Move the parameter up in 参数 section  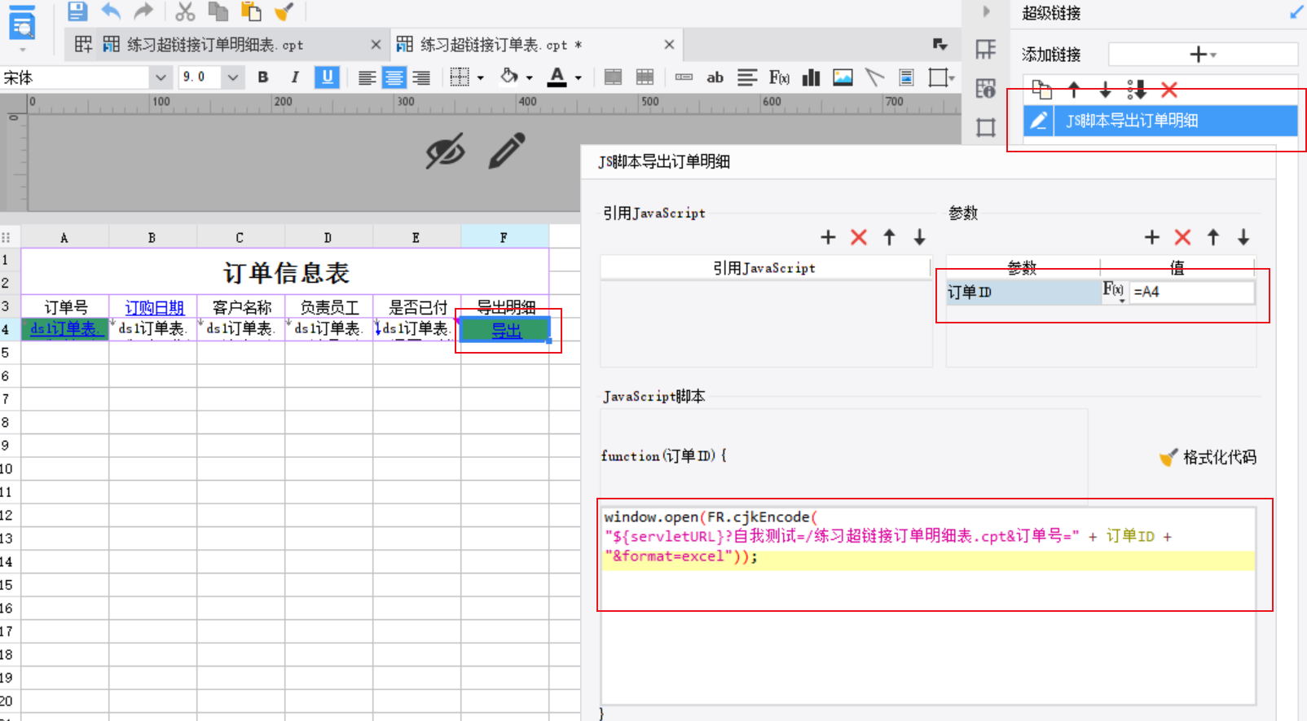pyautogui.click(x=1213, y=237)
